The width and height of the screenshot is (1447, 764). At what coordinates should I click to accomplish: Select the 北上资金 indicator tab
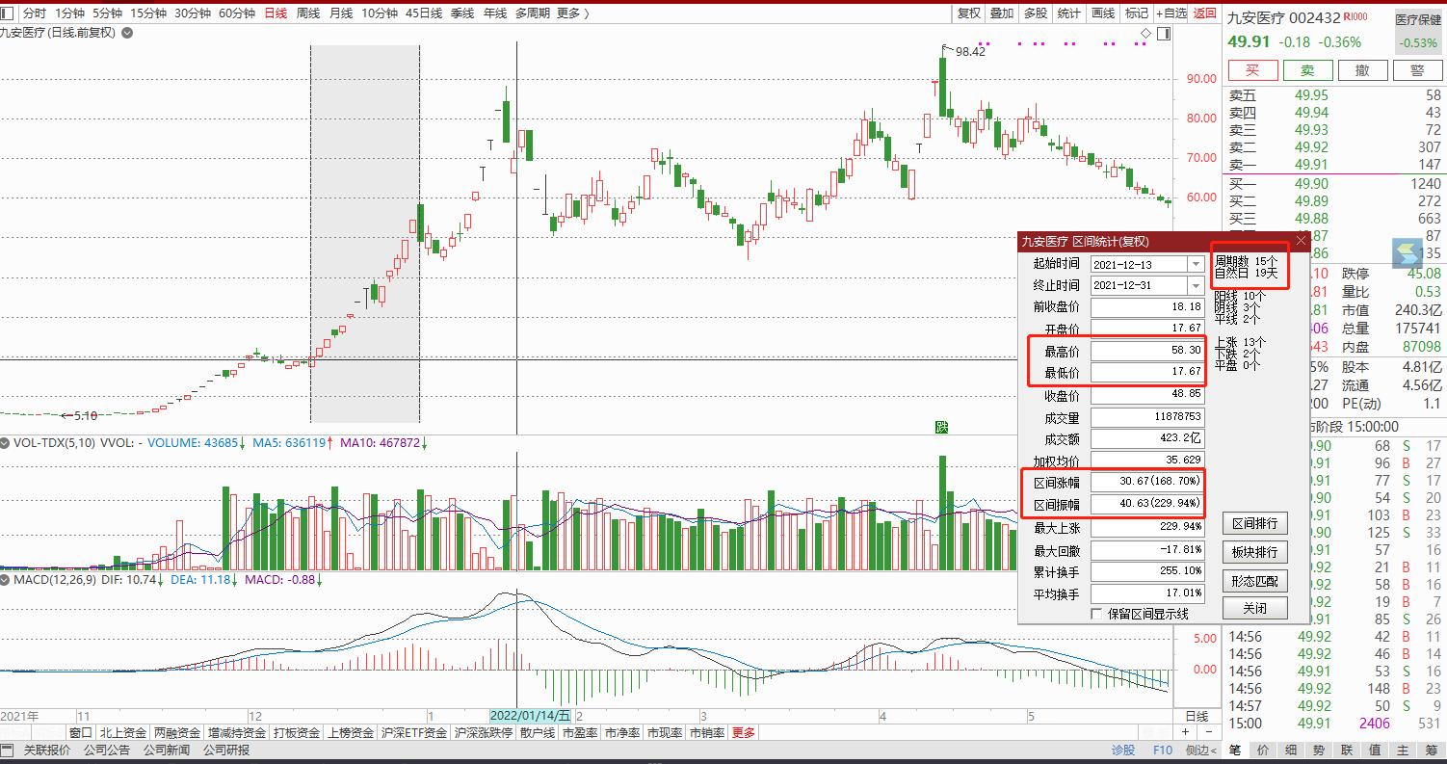pyautogui.click(x=123, y=733)
